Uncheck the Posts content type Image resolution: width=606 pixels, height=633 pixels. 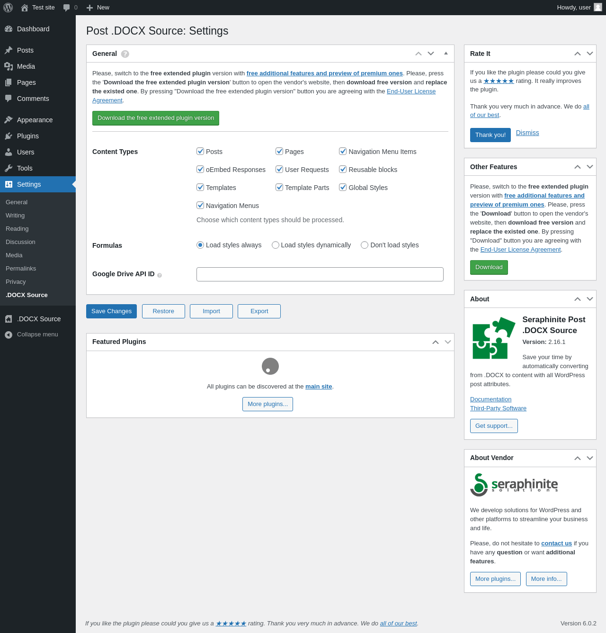tap(200, 151)
